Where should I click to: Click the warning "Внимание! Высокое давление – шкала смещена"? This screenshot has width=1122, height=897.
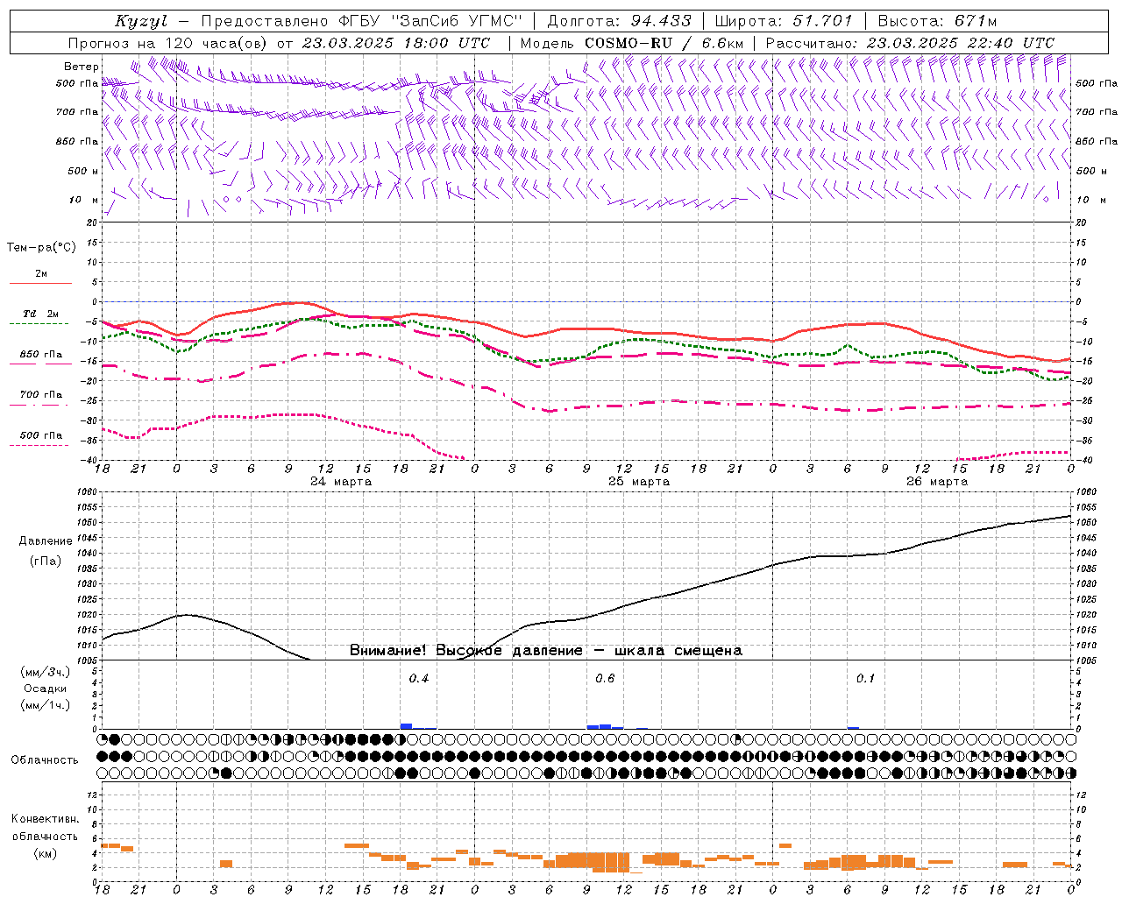[x=546, y=651]
